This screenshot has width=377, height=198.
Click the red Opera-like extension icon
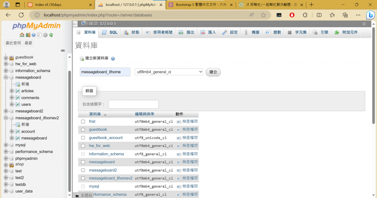292,15
